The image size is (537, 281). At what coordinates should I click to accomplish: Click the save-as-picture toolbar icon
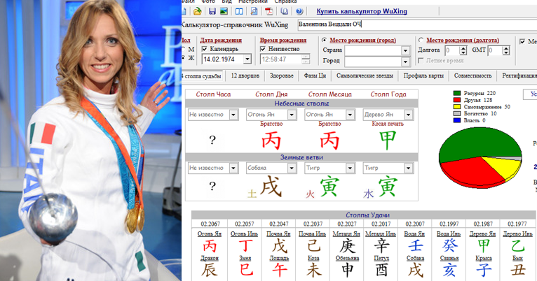click(224, 11)
